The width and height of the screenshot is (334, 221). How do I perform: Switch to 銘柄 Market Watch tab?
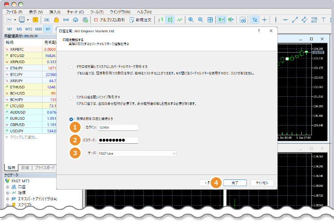[x=12, y=168]
